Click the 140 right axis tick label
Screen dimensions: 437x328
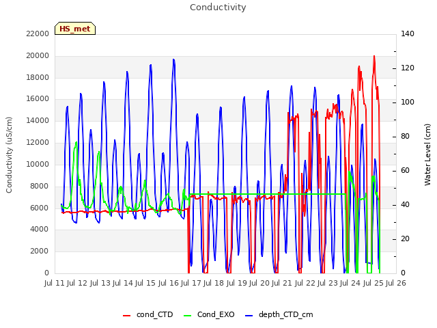[x=408, y=34]
